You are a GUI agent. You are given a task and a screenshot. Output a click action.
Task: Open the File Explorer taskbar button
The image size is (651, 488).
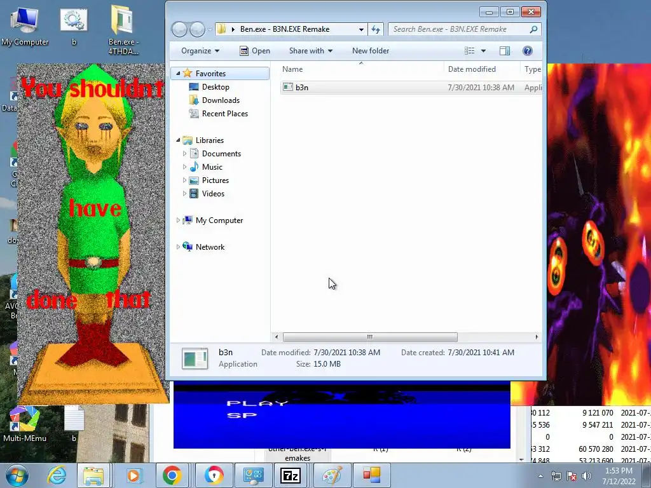[93, 475]
